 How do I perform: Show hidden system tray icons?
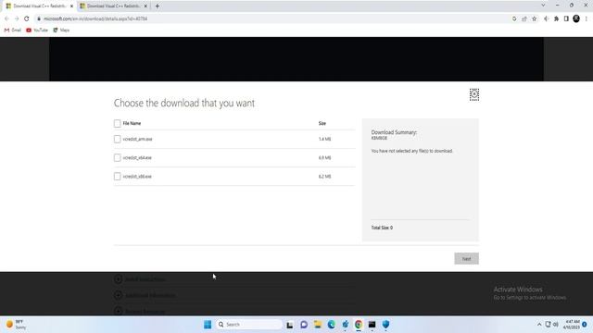(x=539, y=325)
